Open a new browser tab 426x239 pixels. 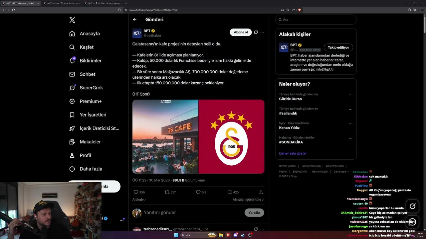point(126,3)
